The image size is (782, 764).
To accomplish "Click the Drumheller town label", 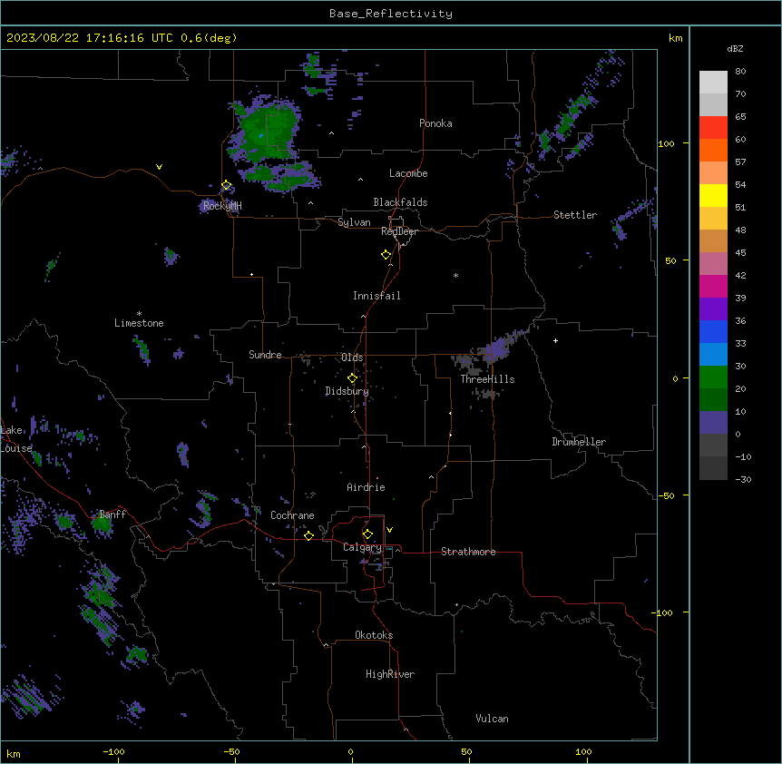I will [x=579, y=442].
